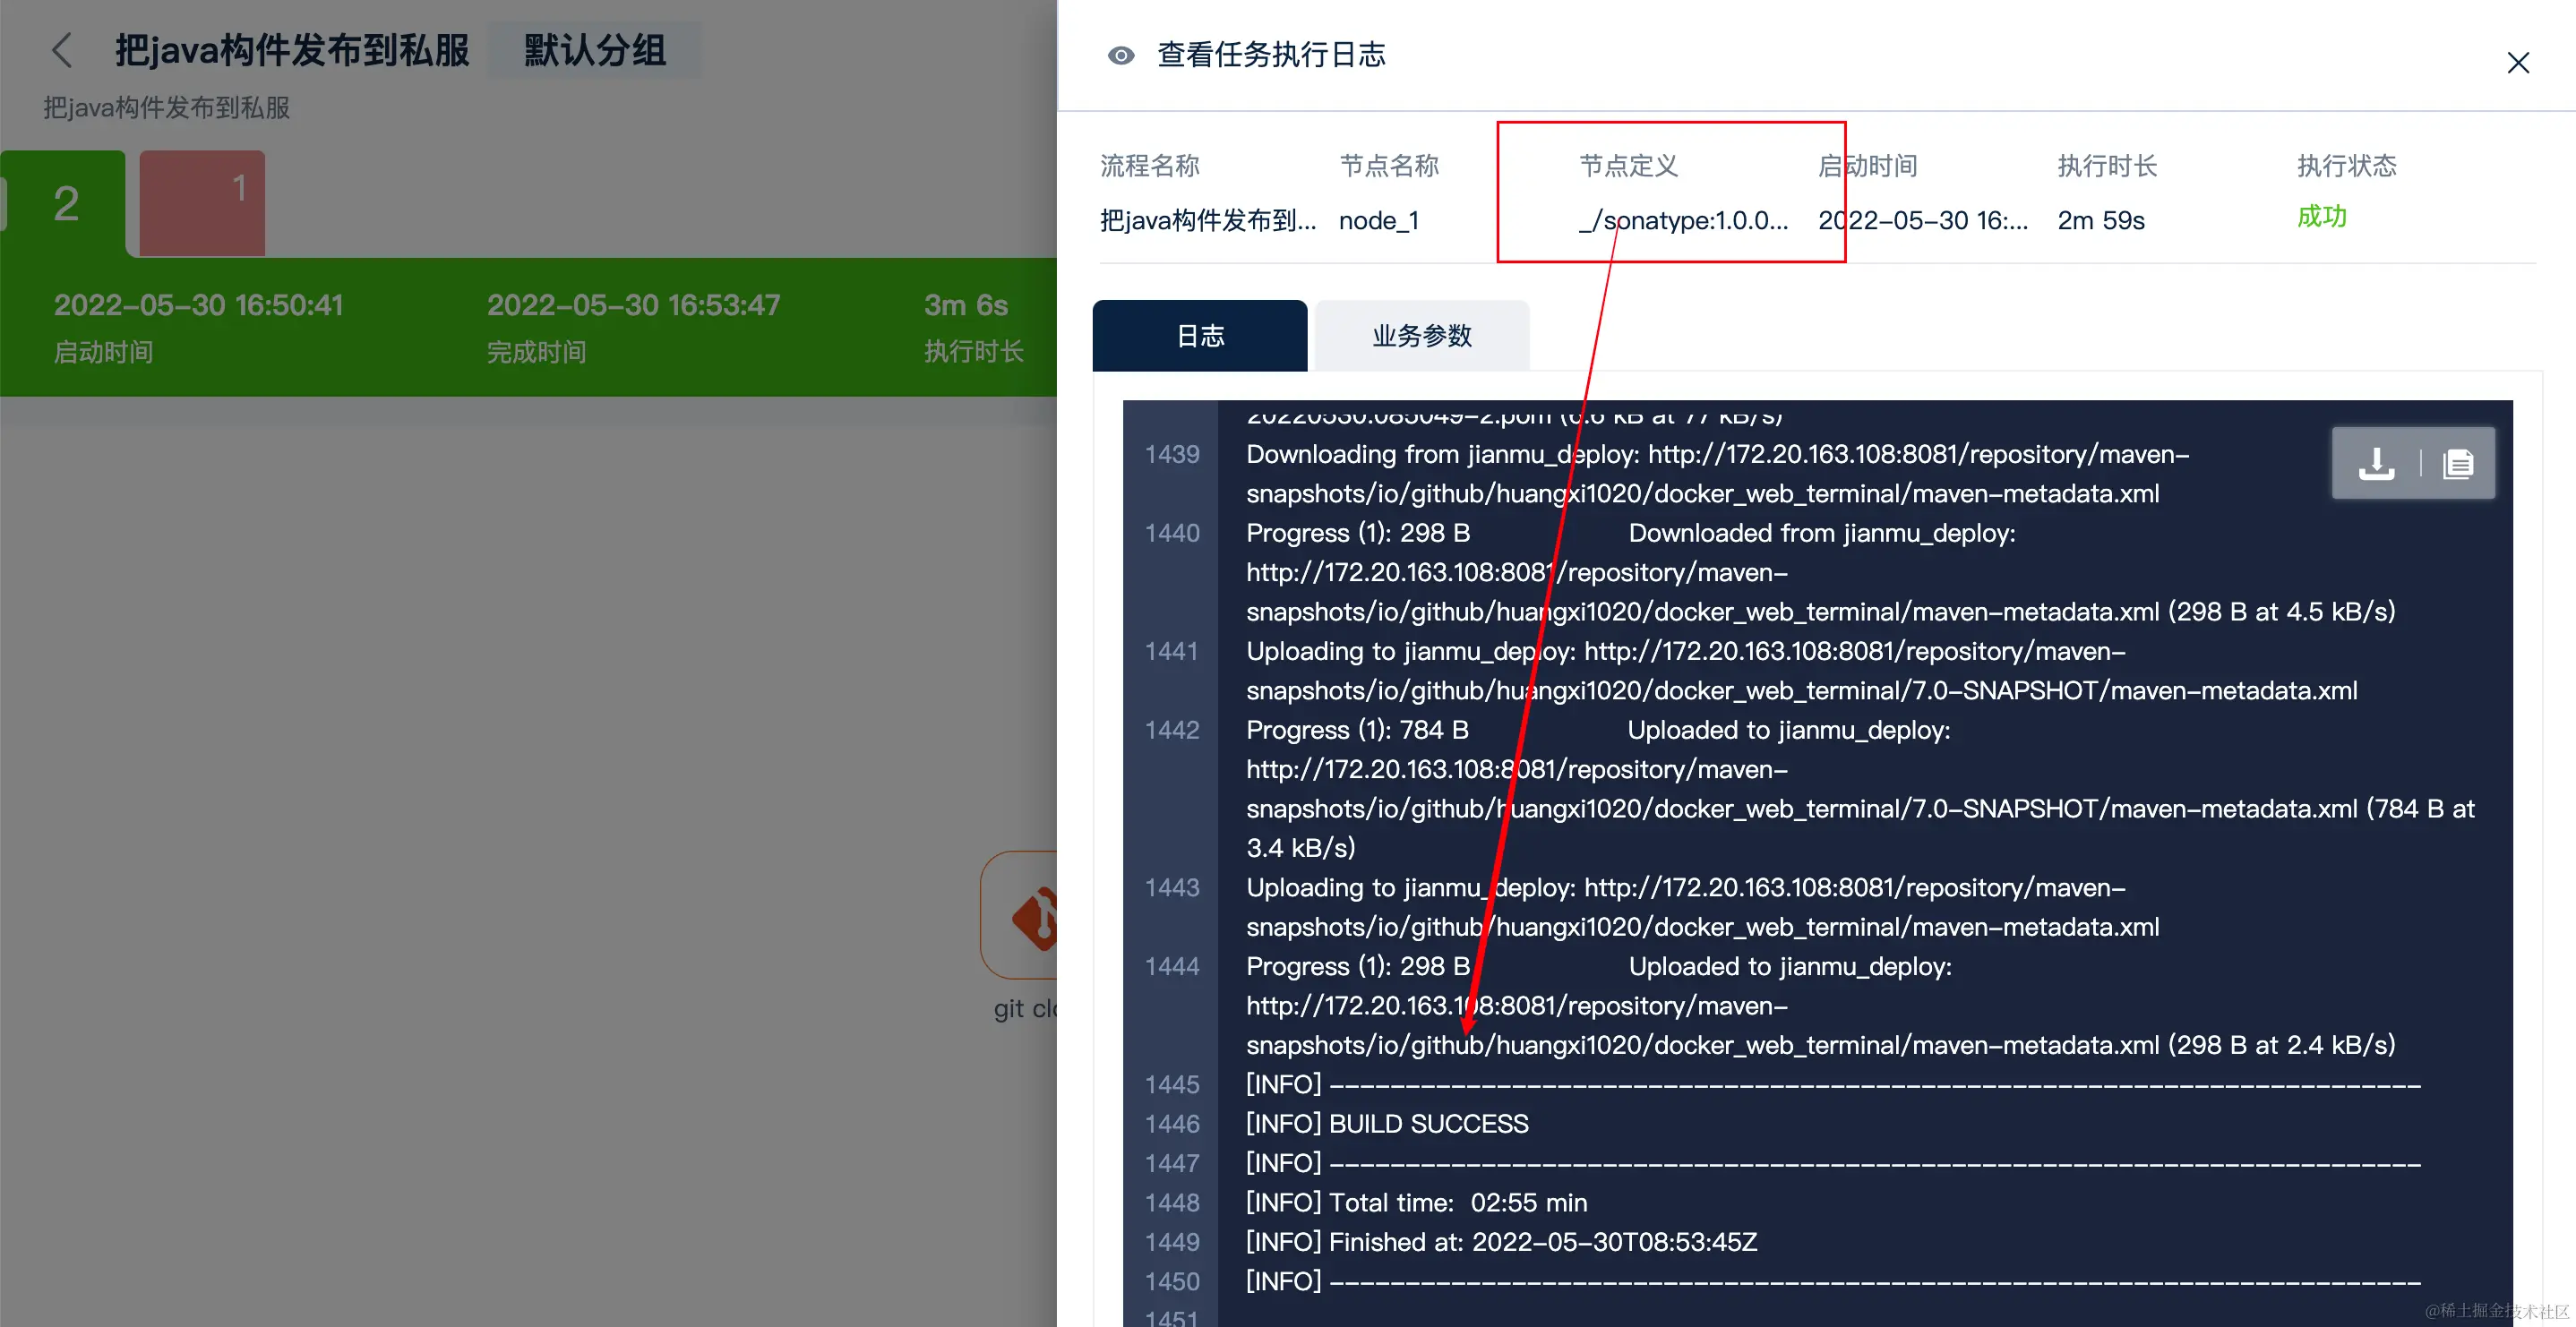This screenshot has width=2576, height=1327.
Task: Select execution record tab number 2
Action: click(66, 204)
